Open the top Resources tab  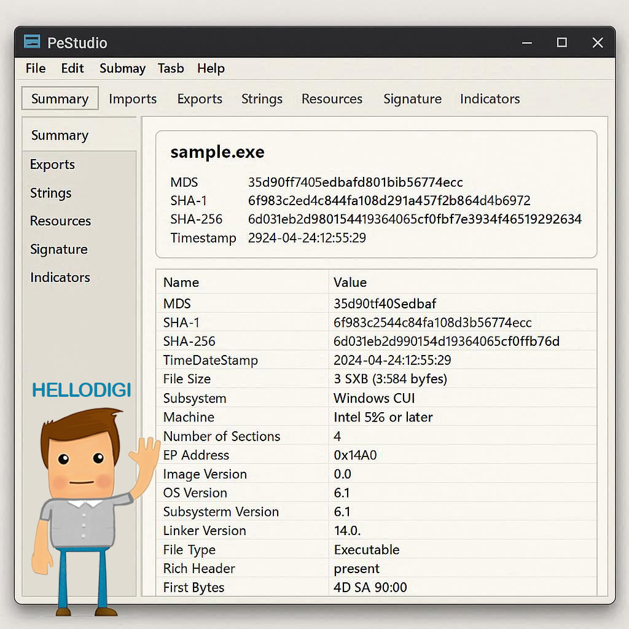click(x=332, y=99)
